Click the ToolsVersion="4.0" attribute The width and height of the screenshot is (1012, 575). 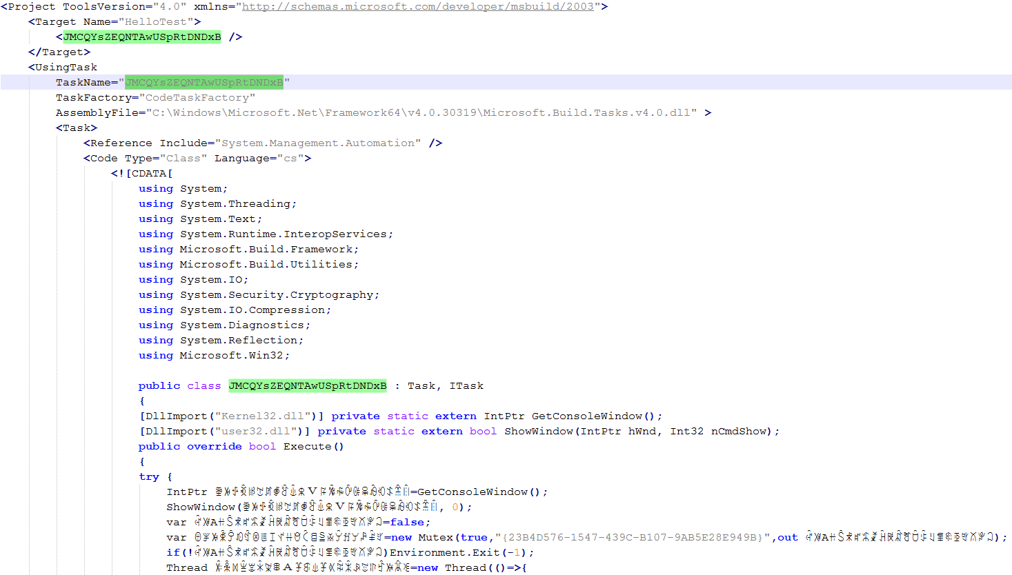point(125,6)
